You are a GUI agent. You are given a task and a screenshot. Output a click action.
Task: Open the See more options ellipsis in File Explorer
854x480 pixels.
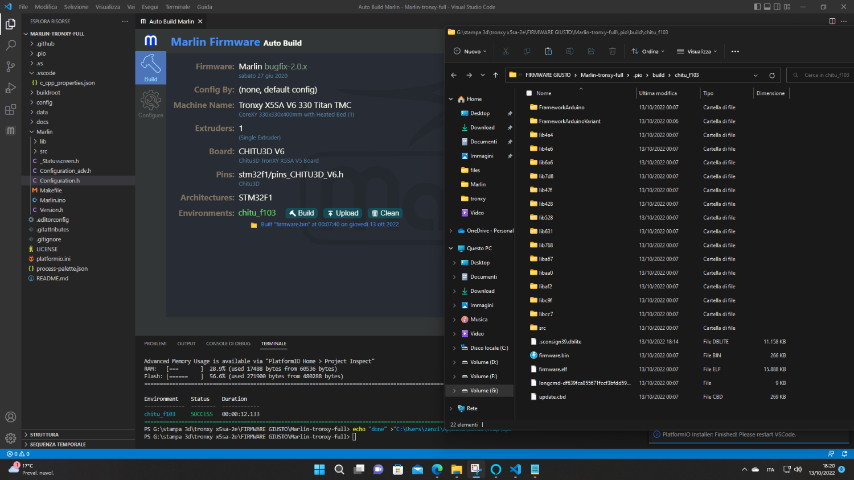(x=735, y=51)
